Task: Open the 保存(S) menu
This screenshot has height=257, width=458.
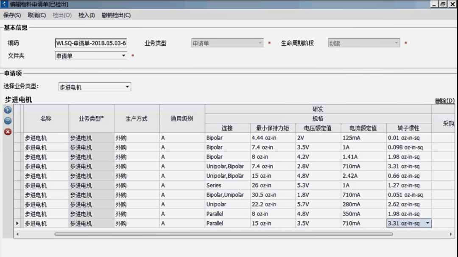Action: [12, 15]
